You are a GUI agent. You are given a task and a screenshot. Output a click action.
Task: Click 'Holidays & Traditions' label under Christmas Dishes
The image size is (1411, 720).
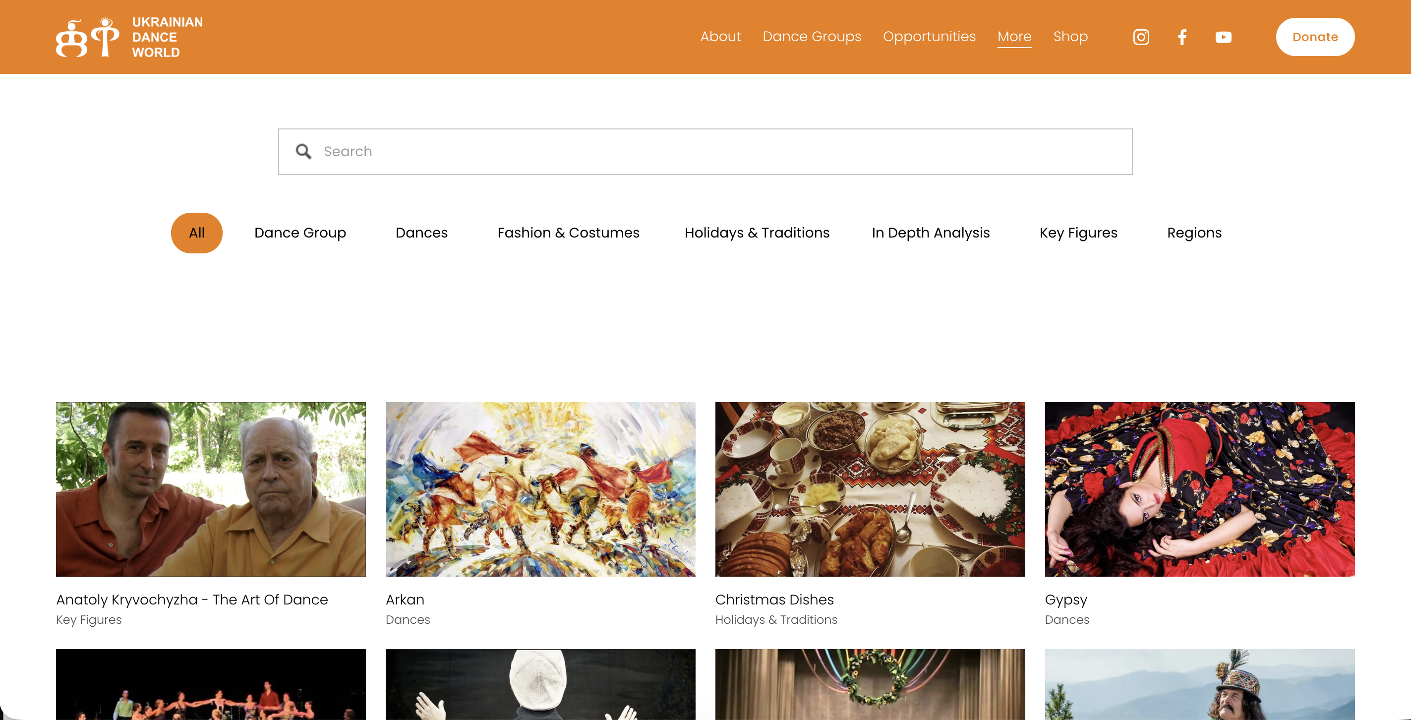pyautogui.click(x=776, y=620)
